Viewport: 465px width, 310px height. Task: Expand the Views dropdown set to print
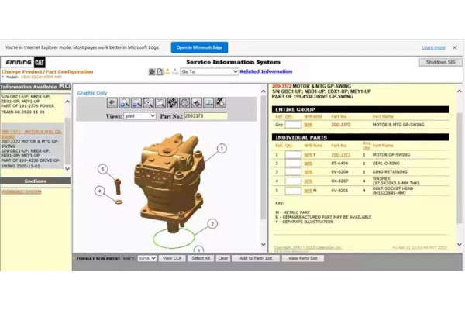point(139,116)
